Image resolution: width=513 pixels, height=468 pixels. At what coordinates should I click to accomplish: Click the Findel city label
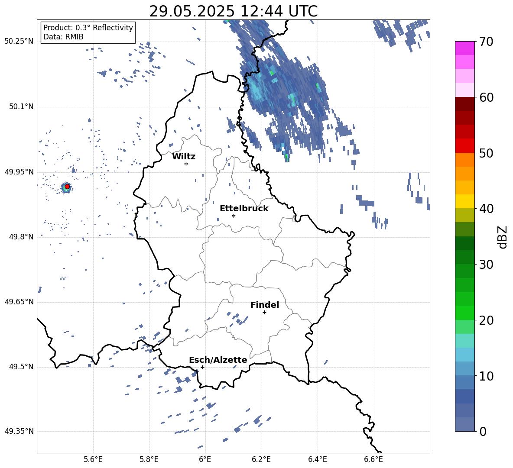265,305
